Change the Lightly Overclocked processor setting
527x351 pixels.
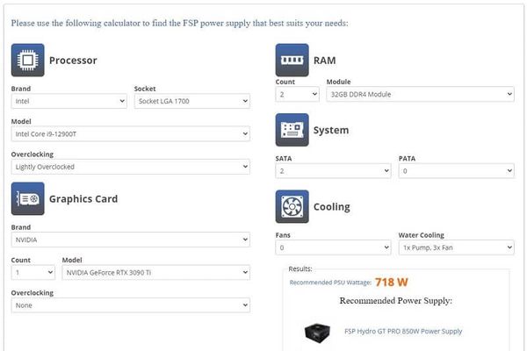tap(130, 167)
